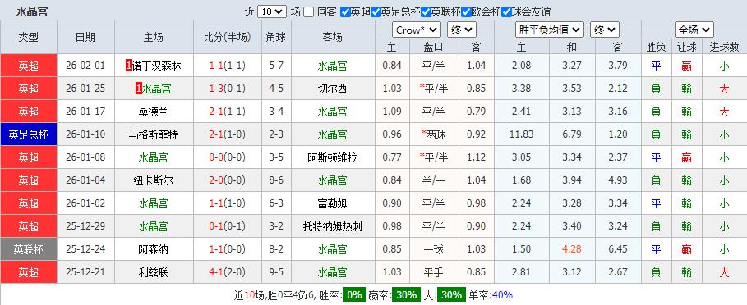
Task: Click the 1-1(1-0) score against 富勒姆
Action: (x=228, y=204)
